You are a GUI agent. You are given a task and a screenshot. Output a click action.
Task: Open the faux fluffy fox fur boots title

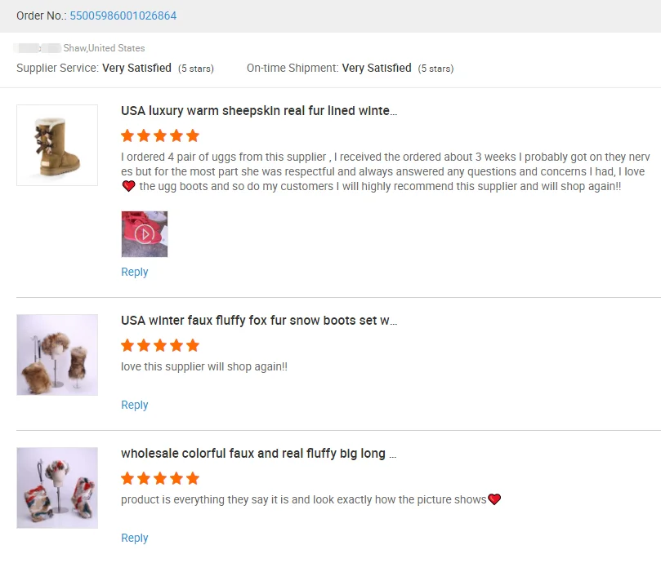pos(257,320)
